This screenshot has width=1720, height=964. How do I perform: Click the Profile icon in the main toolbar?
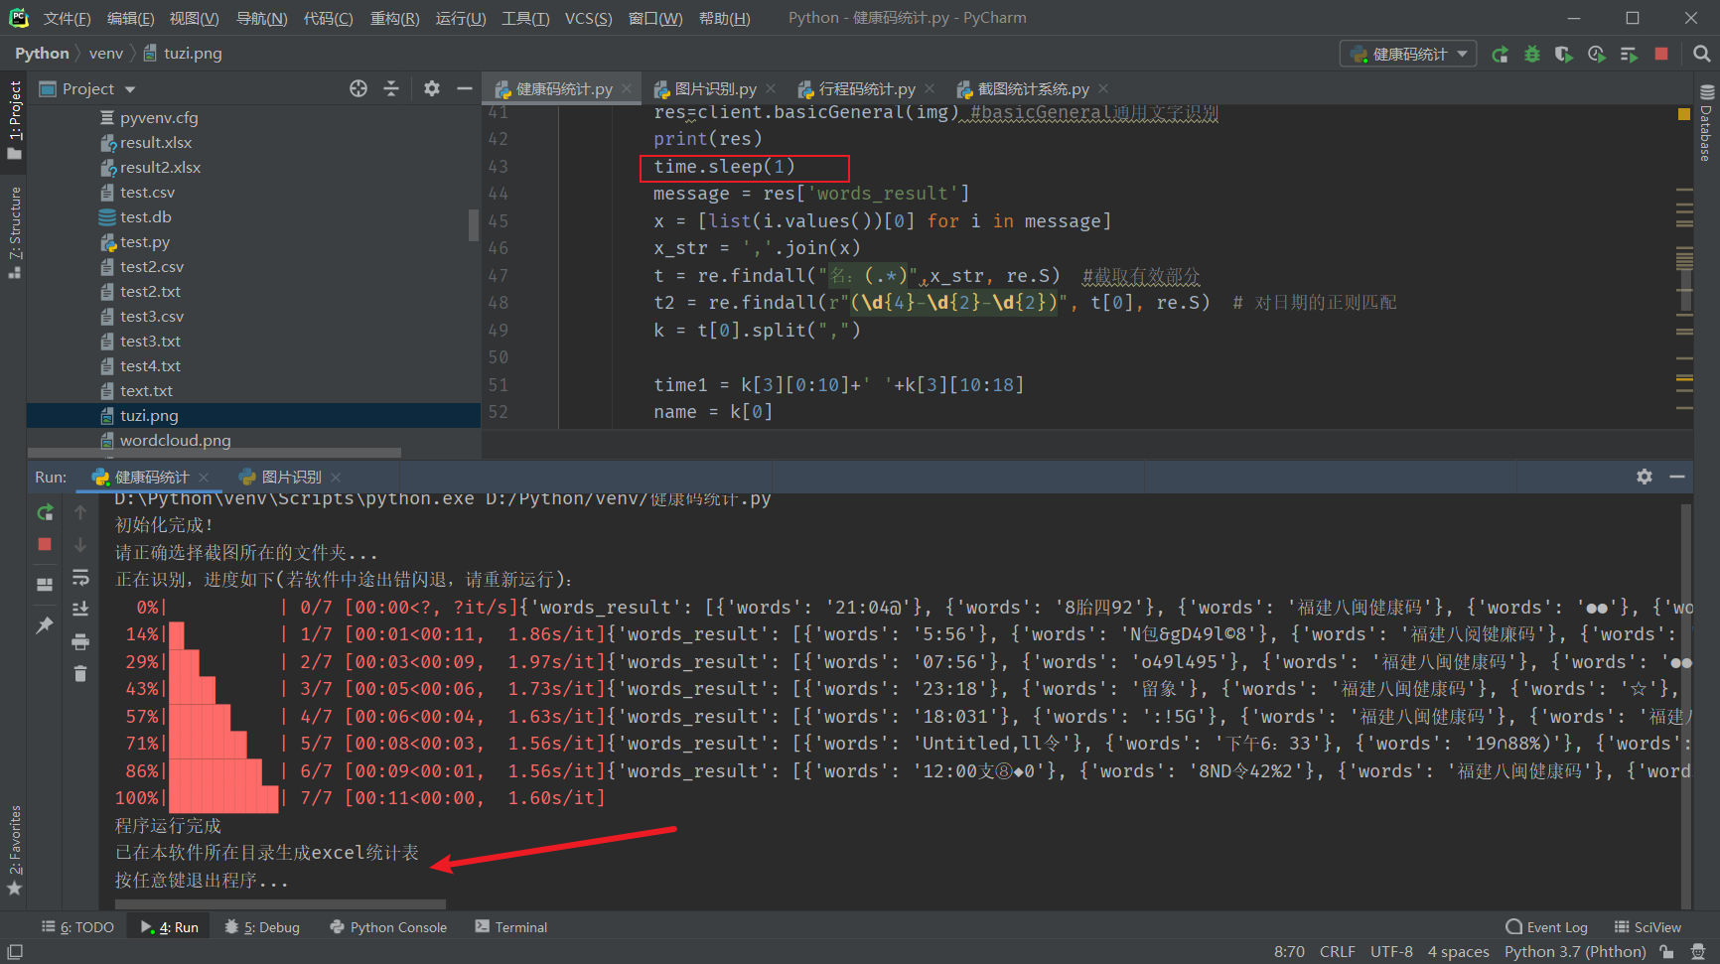pyautogui.click(x=1597, y=55)
